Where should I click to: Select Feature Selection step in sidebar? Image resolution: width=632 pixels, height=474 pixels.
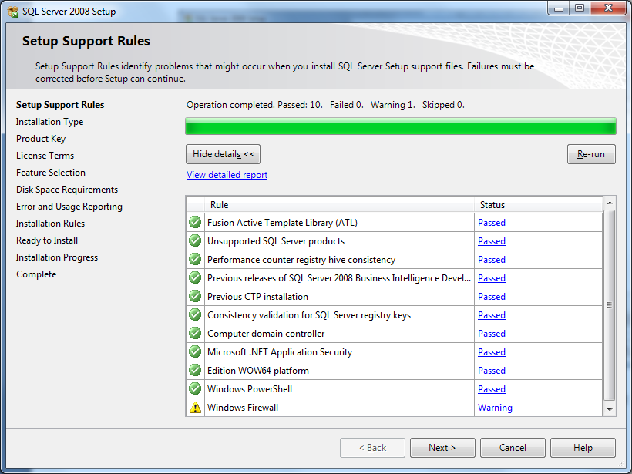tap(51, 173)
